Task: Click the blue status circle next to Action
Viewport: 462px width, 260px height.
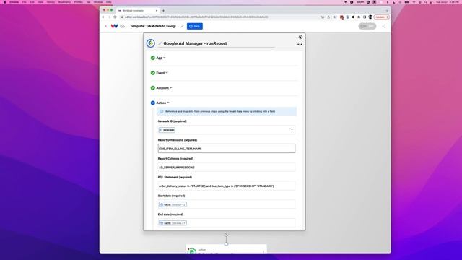Action: [x=152, y=103]
